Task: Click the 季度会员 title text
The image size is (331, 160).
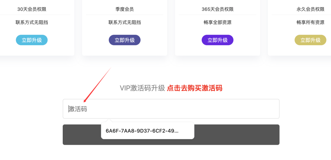Action: coord(124,9)
